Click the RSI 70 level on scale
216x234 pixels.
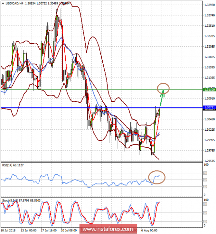tap(205, 173)
